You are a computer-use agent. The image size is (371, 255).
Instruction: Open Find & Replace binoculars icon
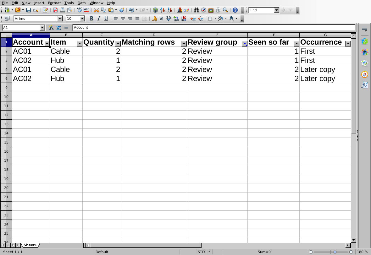[197, 10]
